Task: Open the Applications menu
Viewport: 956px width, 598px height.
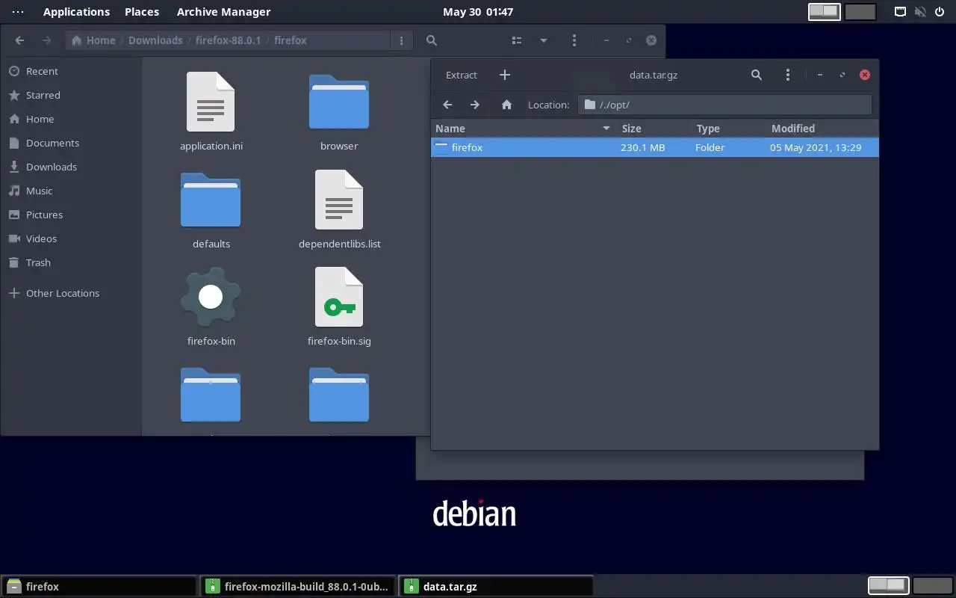Action: pos(76,11)
